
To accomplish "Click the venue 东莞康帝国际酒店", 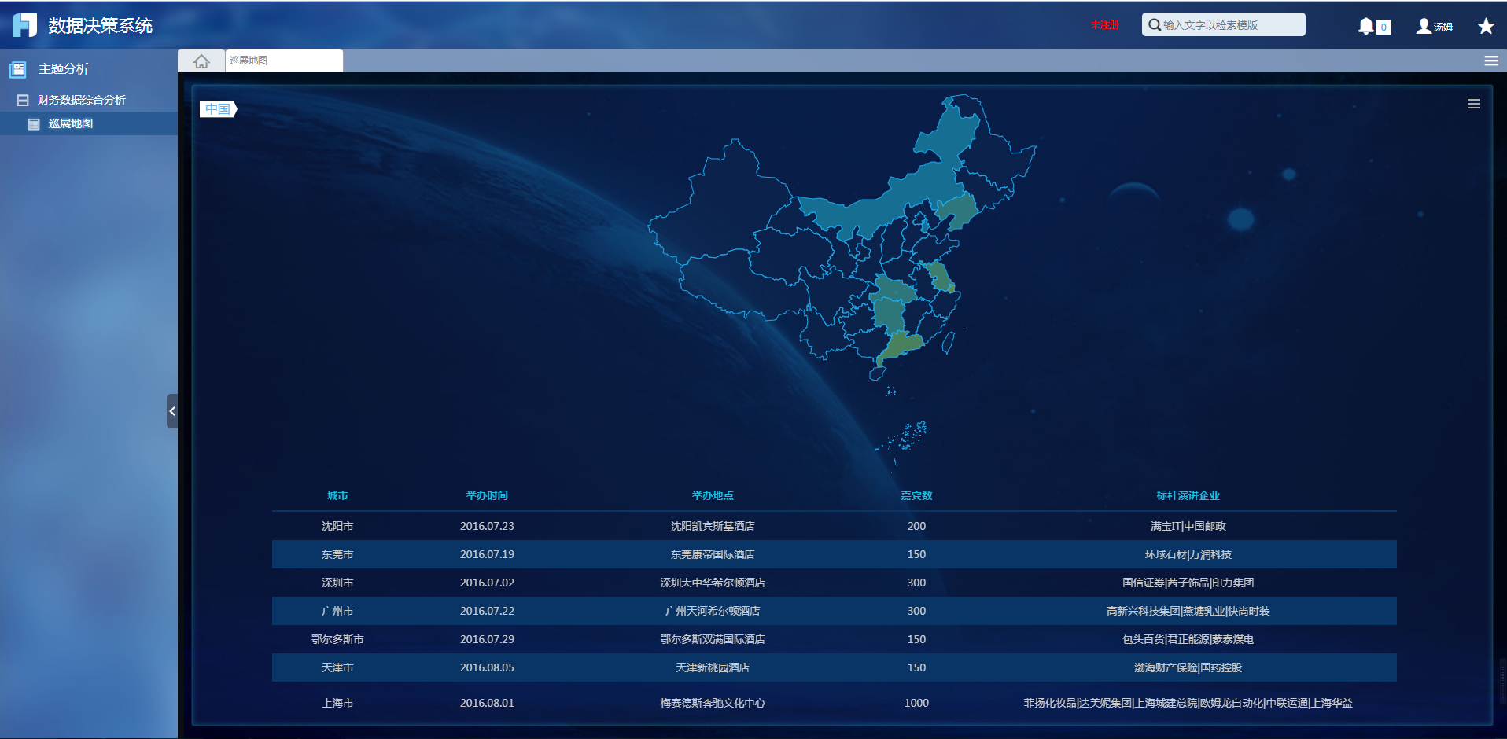I will (x=713, y=554).
